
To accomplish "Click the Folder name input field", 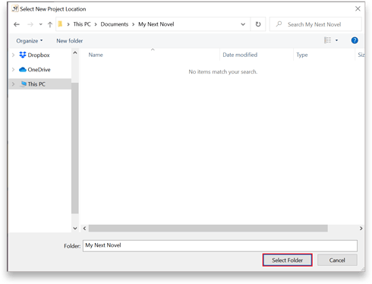I will (220, 245).
